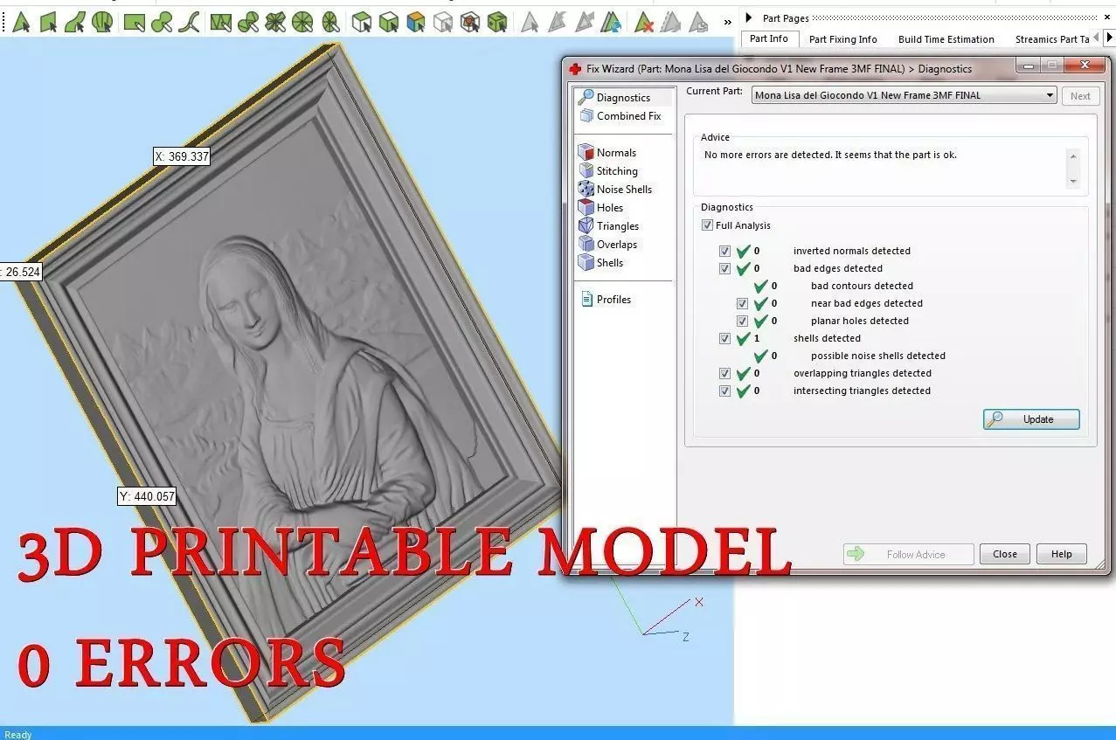
Task: Switch to the Part Info tab
Action: pyautogui.click(x=769, y=38)
